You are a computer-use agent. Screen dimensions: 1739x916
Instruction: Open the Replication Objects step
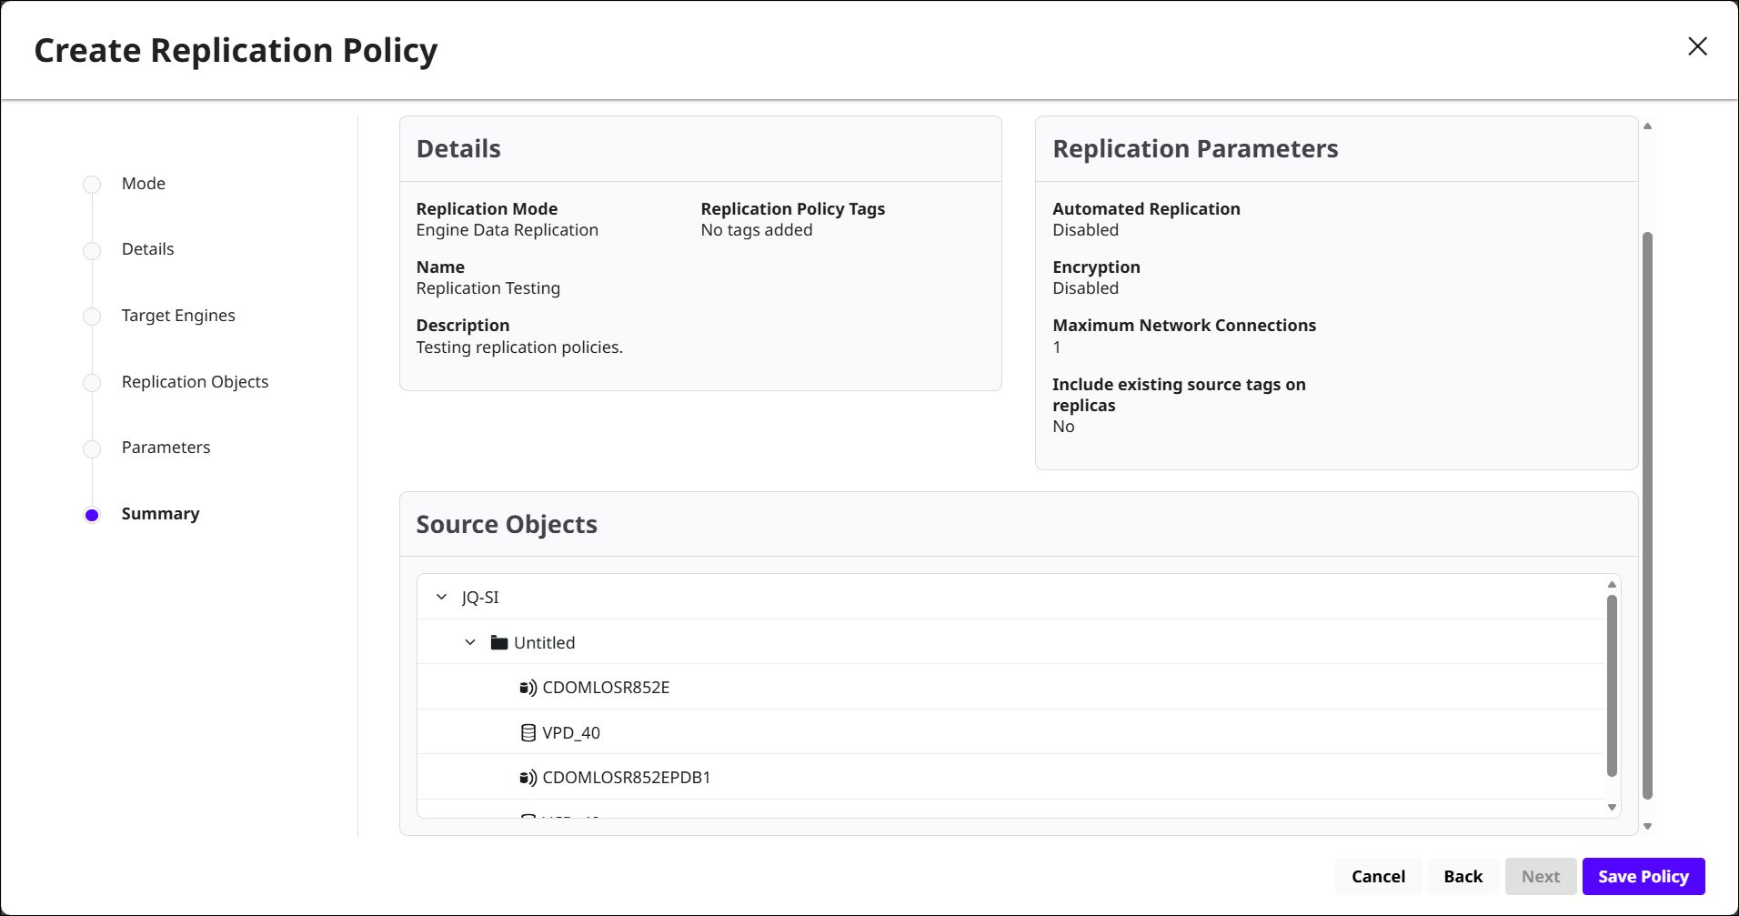click(195, 382)
